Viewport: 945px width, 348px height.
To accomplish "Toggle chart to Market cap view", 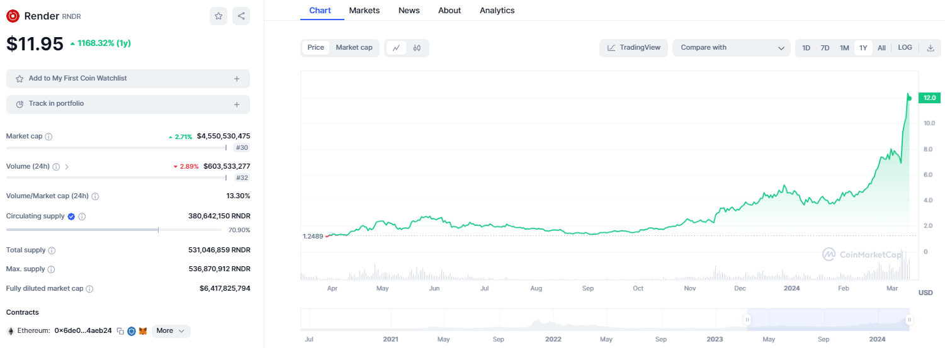I will pyautogui.click(x=354, y=48).
